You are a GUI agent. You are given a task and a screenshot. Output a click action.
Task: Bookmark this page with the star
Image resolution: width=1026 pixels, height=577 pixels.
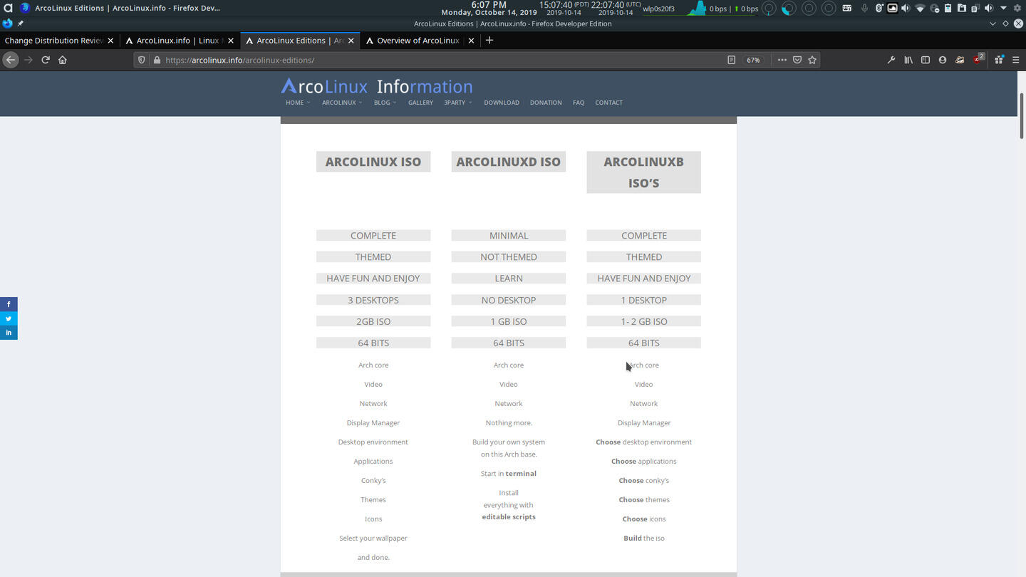[x=812, y=60]
